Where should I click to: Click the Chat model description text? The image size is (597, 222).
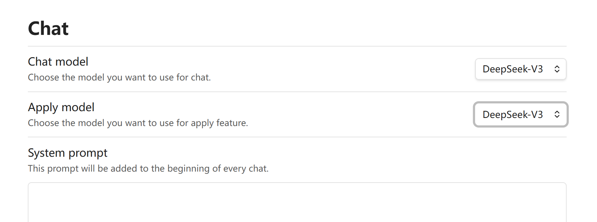119,78
